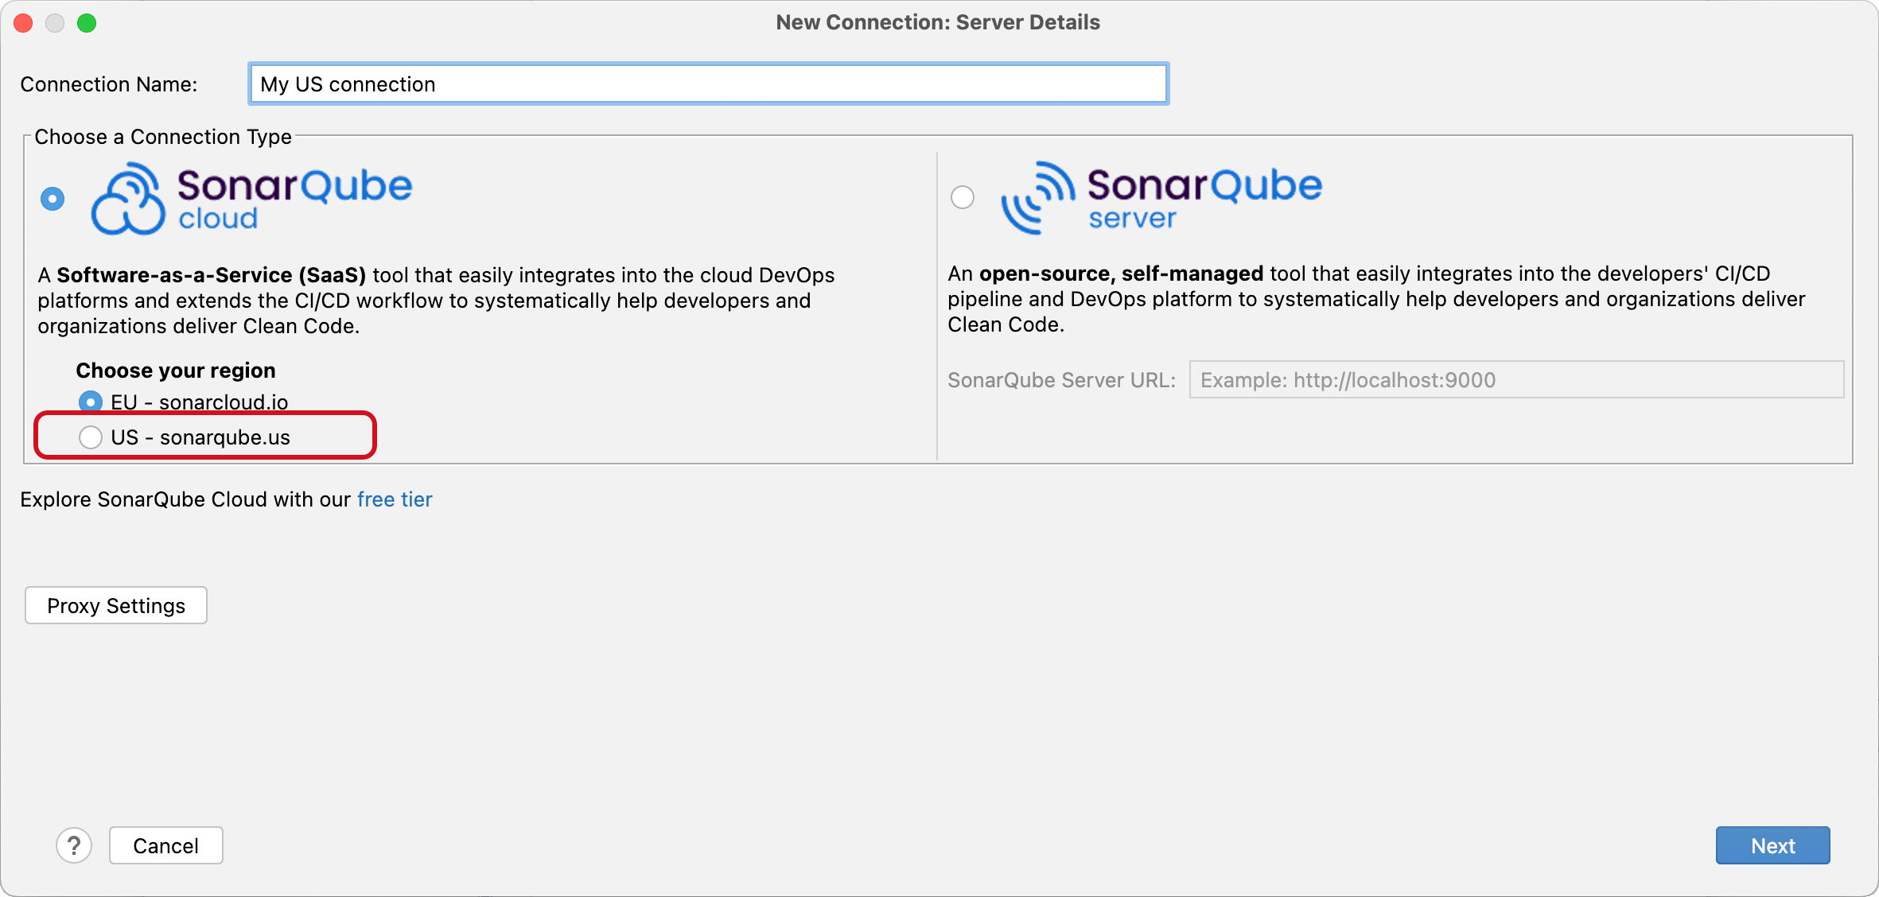Click the SonarQube Cloud logo
The width and height of the screenshot is (1879, 897).
click(x=251, y=198)
